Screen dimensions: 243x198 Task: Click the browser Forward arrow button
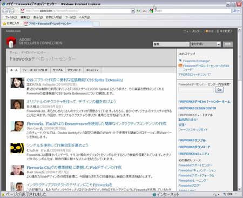point(11,11)
